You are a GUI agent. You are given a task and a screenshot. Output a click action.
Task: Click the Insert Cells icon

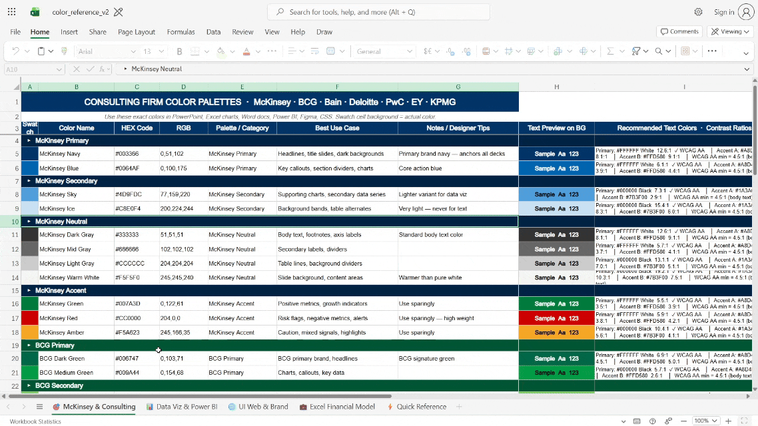[558, 51]
